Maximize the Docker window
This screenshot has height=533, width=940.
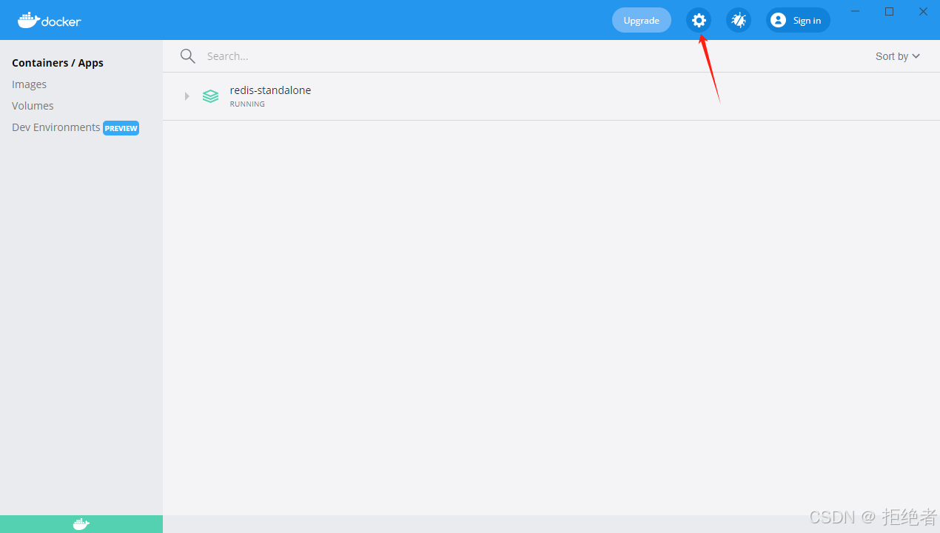890,11
